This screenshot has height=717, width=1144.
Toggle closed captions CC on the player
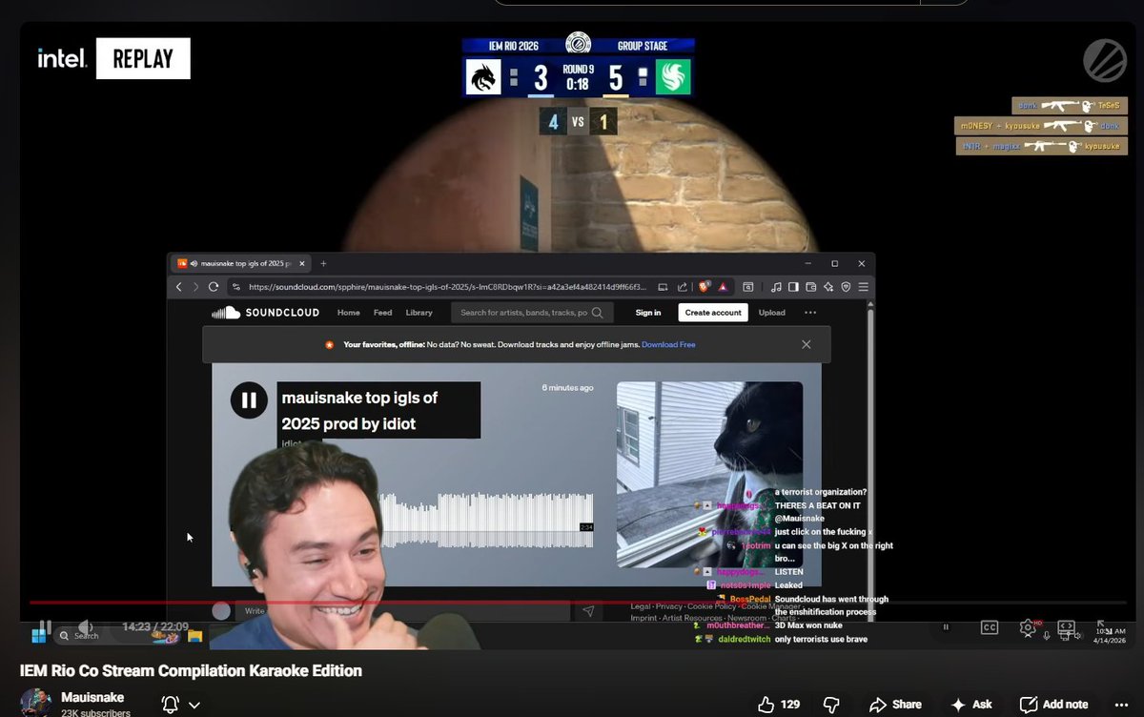coord(990,627)
